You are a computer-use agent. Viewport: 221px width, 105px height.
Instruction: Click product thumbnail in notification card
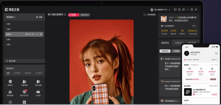164,19
